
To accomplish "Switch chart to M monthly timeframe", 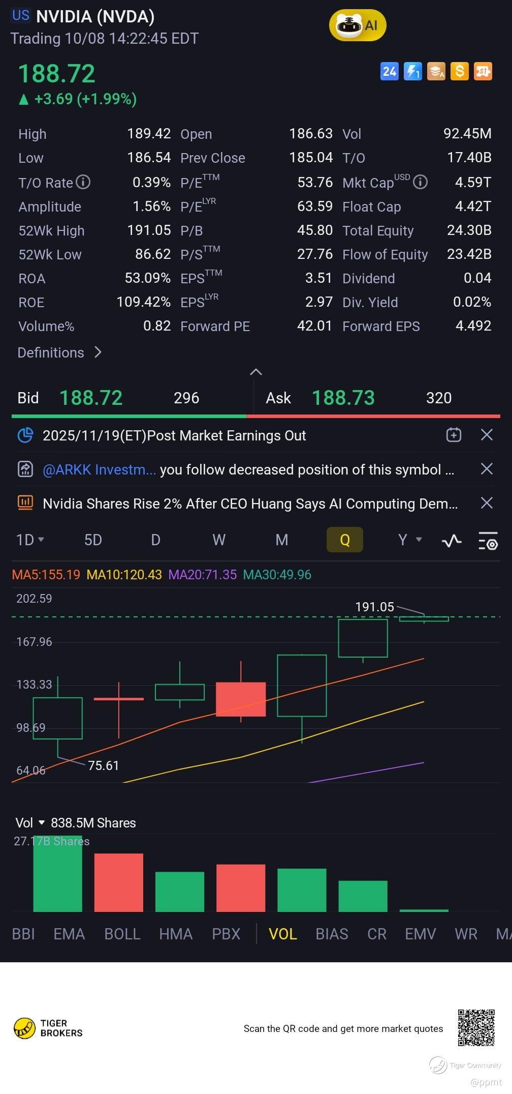I will coord(282,540).
